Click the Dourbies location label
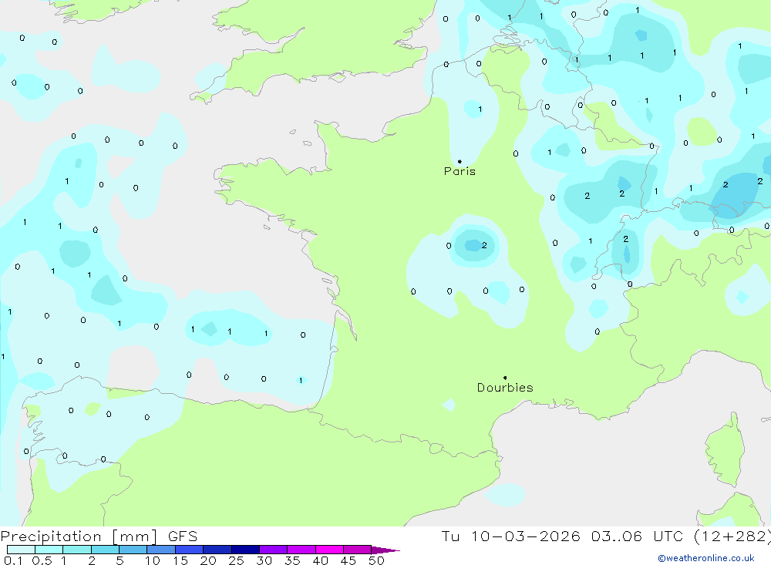The image size is (771, 565). (x=505, y=388)
